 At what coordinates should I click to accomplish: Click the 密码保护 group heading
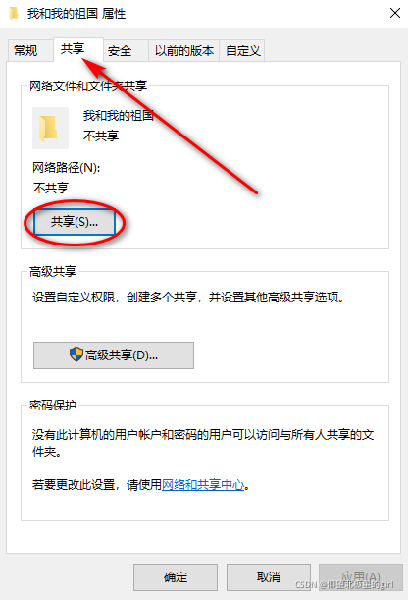click(x=53, y=405)
